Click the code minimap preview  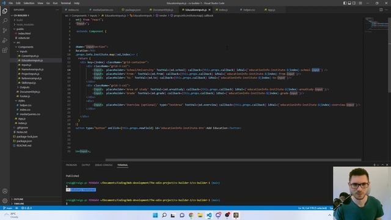[x=376, y=25]
